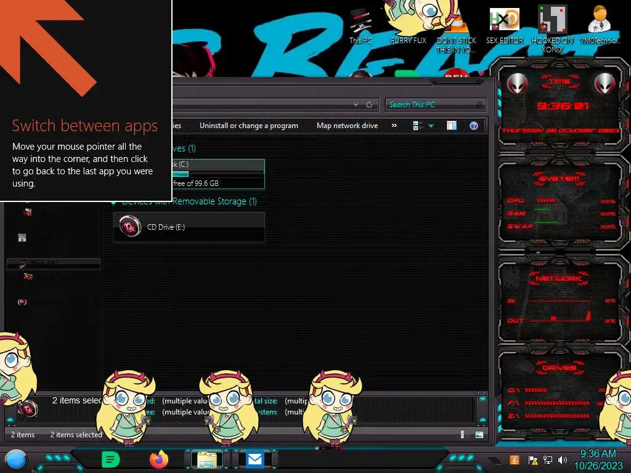Click the search magnifier icon

[x=478, y=105]
